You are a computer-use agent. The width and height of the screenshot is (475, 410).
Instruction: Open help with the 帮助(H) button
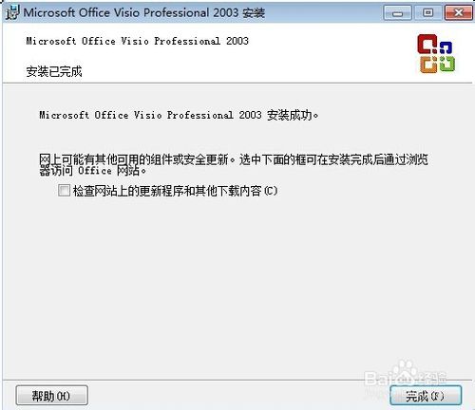51,396
